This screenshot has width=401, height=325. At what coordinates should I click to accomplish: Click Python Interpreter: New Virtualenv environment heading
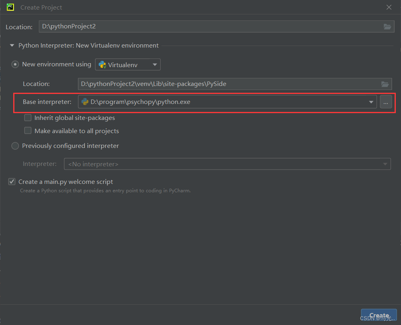89,46
